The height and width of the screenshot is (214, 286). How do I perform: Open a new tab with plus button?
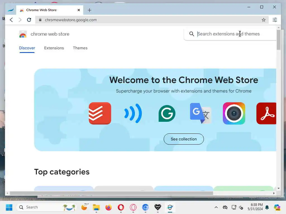[x=89, y=10]
